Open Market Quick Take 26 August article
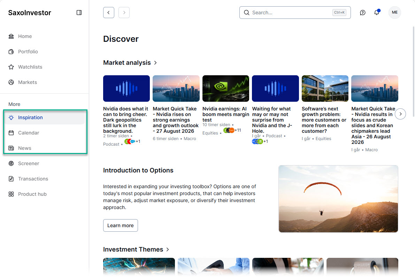The width and height of the screenshot is (415, 277). click(373, 125)
